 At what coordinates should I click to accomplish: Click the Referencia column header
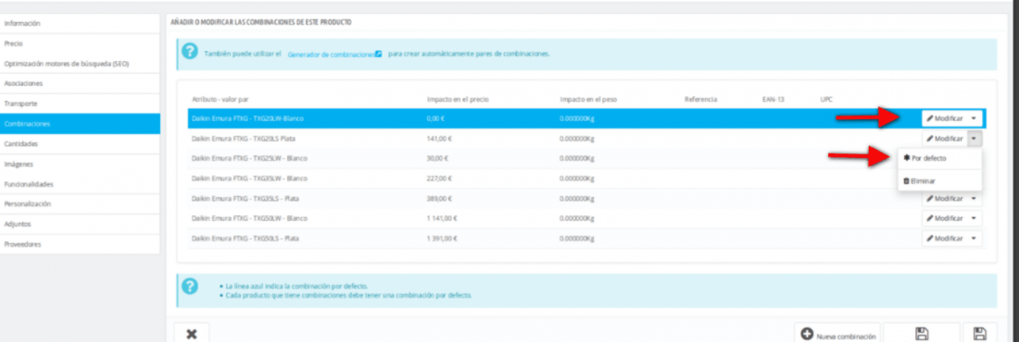[700, 99]
